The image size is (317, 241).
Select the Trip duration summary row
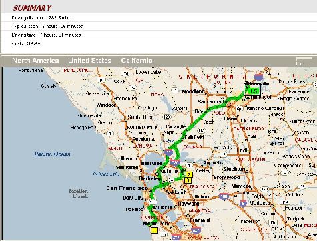pyautogui.click(x=158, y=26)
